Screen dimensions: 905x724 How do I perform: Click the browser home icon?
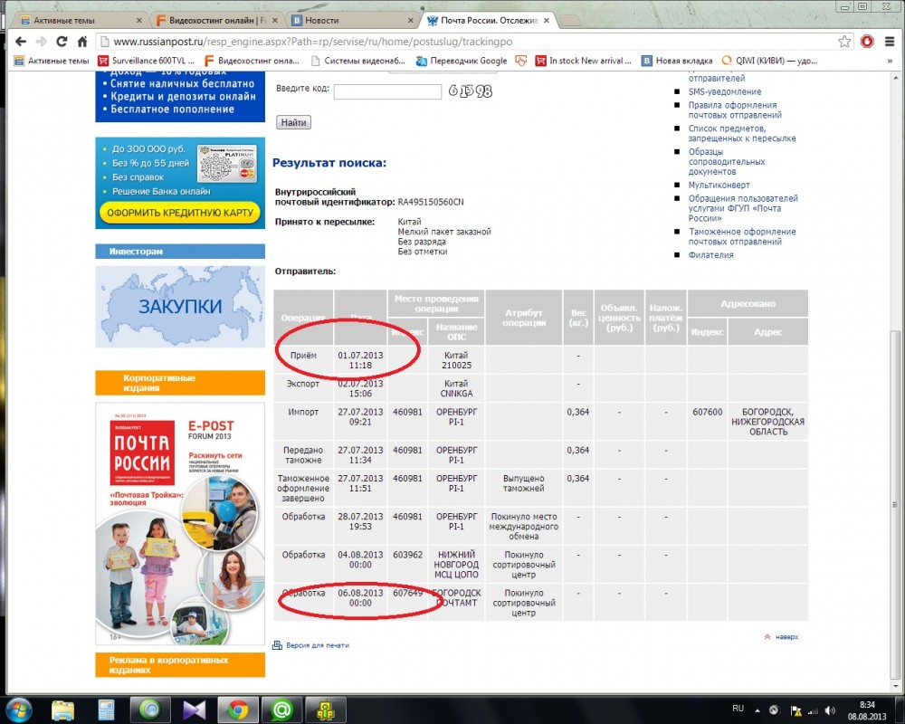click(x=82, y=42)
